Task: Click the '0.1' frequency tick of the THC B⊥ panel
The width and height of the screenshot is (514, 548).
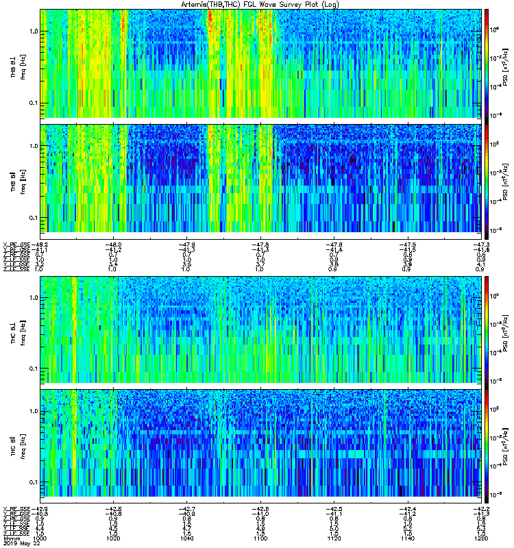Action: [34, 369]
